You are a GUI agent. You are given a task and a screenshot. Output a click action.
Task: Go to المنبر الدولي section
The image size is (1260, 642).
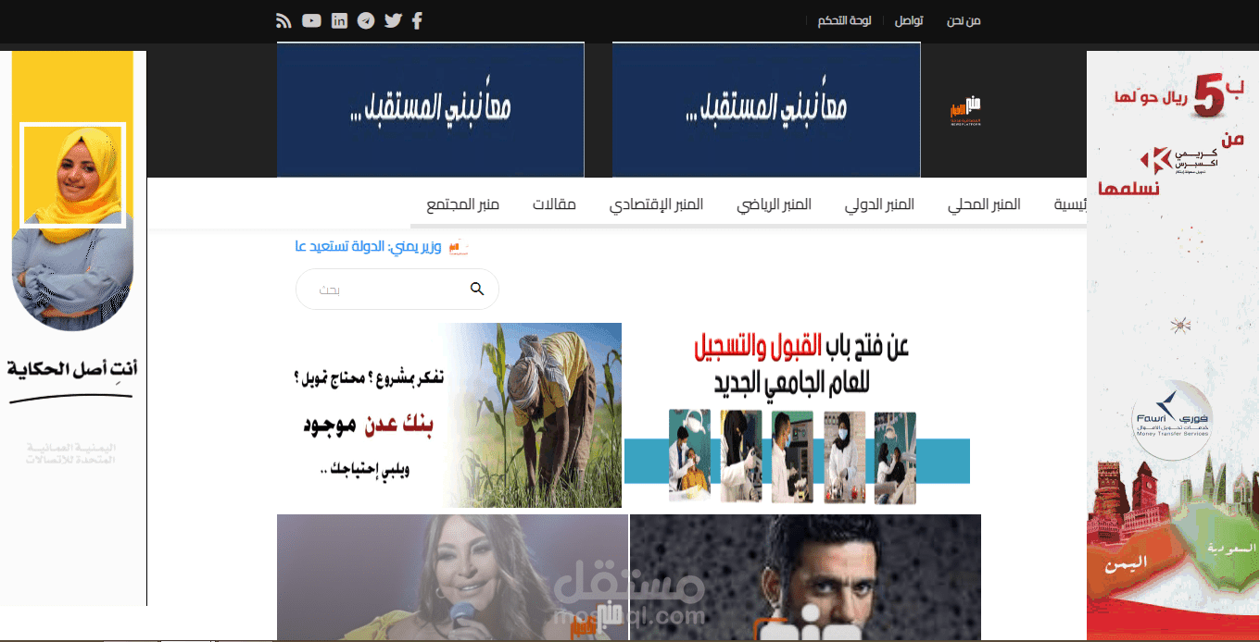click(x=879, y=204)
